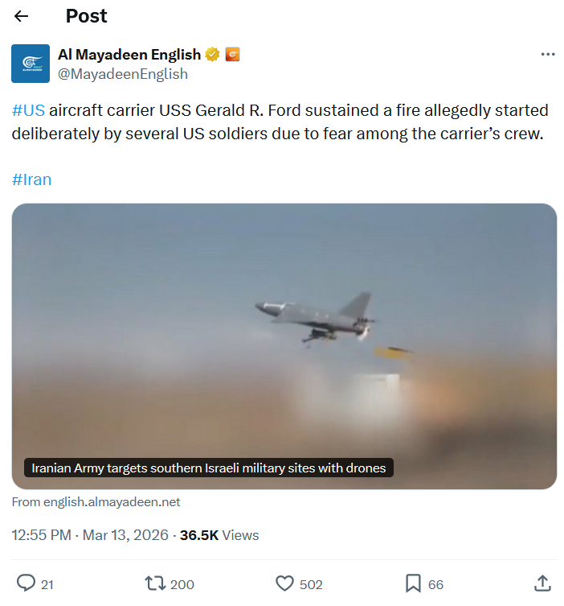This screenshot has width=564, height=606.
Task: Go back using the back arrow
Action: tap(21, 16)
